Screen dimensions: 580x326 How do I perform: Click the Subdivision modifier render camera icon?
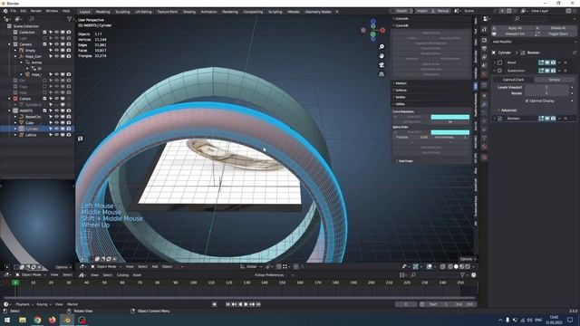553,71
